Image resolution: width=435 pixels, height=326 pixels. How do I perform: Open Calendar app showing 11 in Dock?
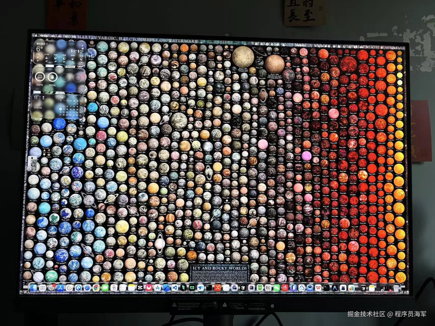coord(114,288)
